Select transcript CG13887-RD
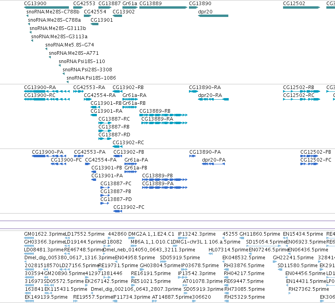The image size is (335, 303). 105,139
